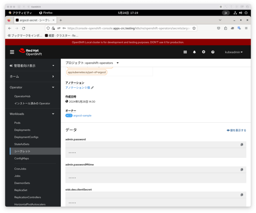Open the Firefox application menu

(x=246, y=28)
